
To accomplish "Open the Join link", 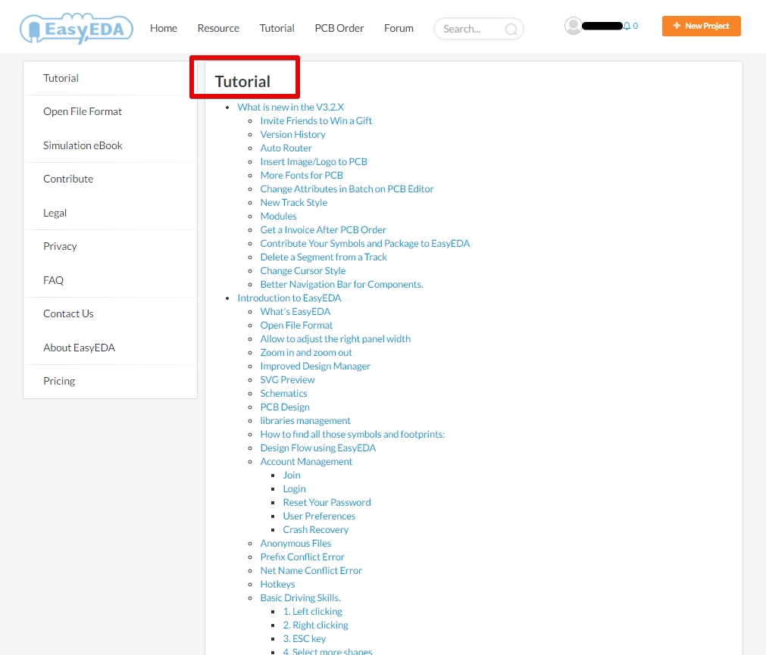I will pos(292,476).
